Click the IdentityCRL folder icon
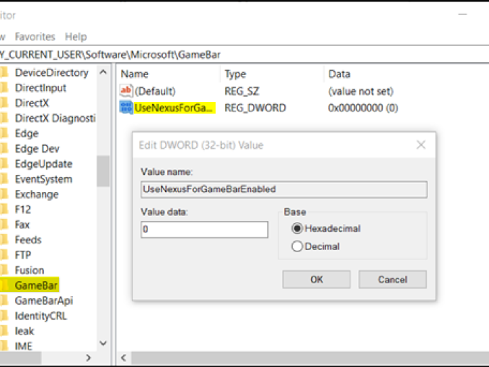 click(x=4, y=316)
